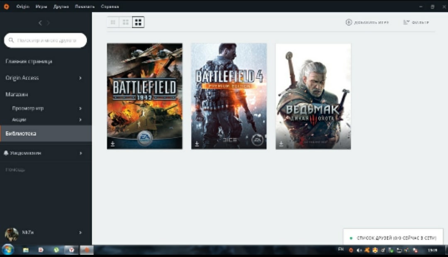Open the Ведьмак Дикая Охота tile

click(313, 96)
